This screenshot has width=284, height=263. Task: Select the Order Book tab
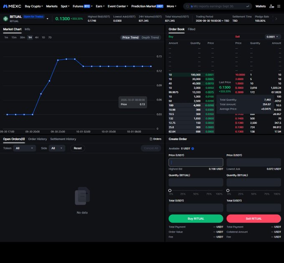click(176, 29)
